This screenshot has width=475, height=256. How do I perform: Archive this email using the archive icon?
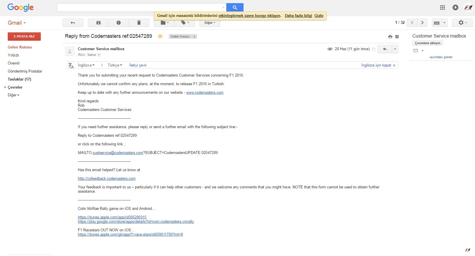coord(98,23)
